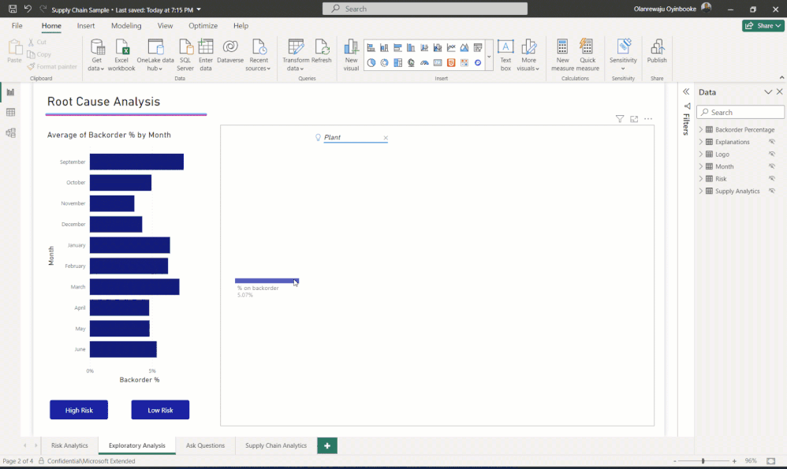The width and height of the screenshot is (787, 469).
Task: Click the High Risk button
Action: coord(79,410)
